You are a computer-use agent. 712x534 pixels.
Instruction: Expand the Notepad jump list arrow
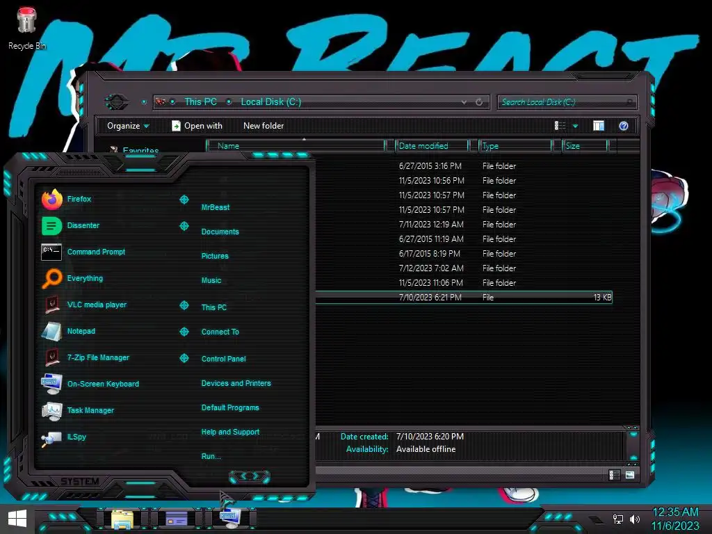pyautogui.click(x=184, y=332)
